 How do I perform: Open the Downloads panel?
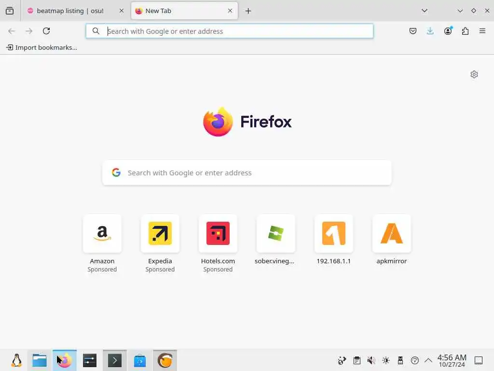[x=430, y=31]
